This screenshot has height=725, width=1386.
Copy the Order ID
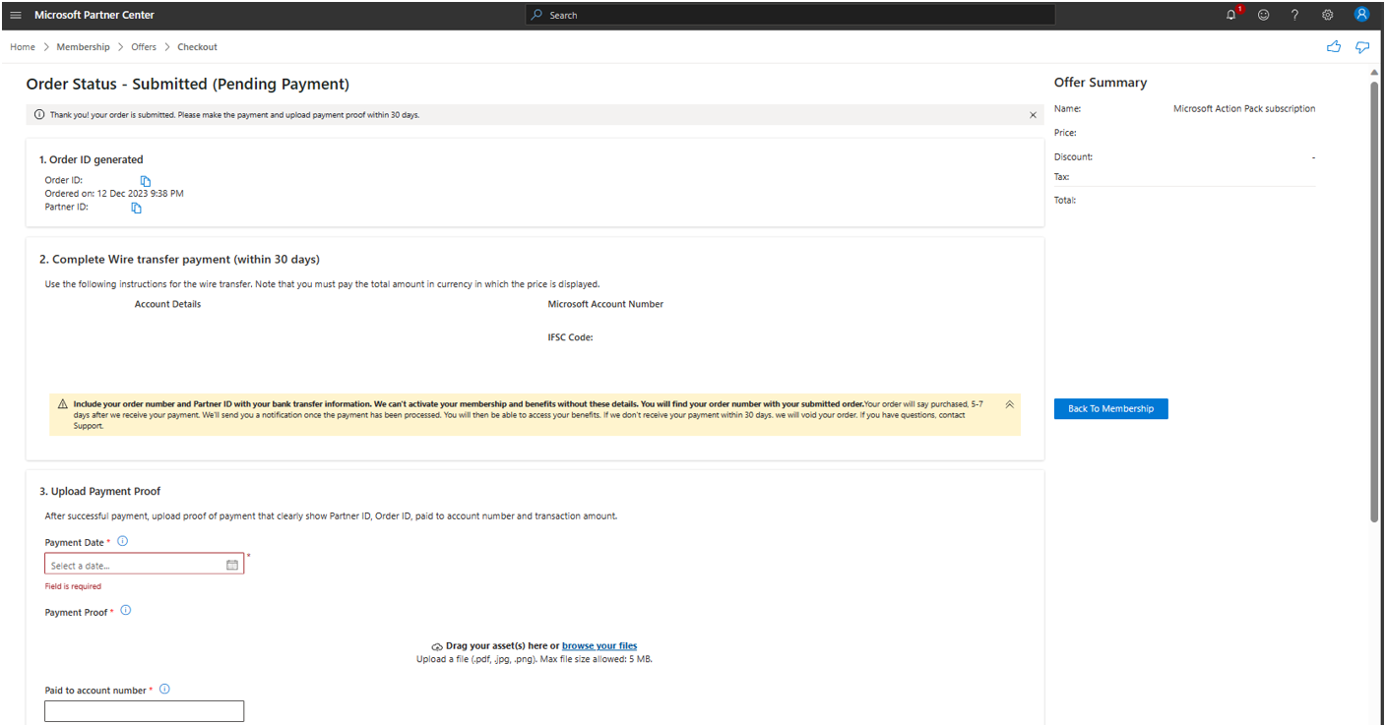tap(146, 181)
